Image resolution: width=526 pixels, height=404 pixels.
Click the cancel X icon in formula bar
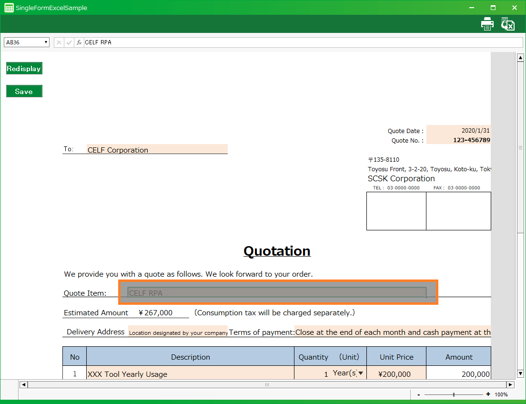pyautogui.click(x=59, y=42)
